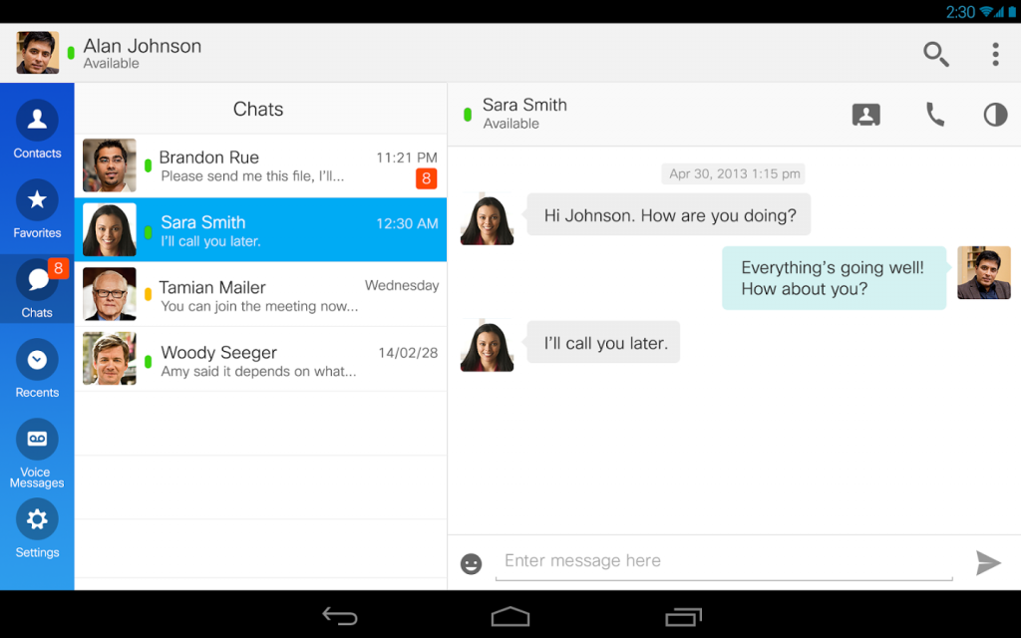Open Recents in the sidebar
The image size is (1021, 638).
[37, 369]
